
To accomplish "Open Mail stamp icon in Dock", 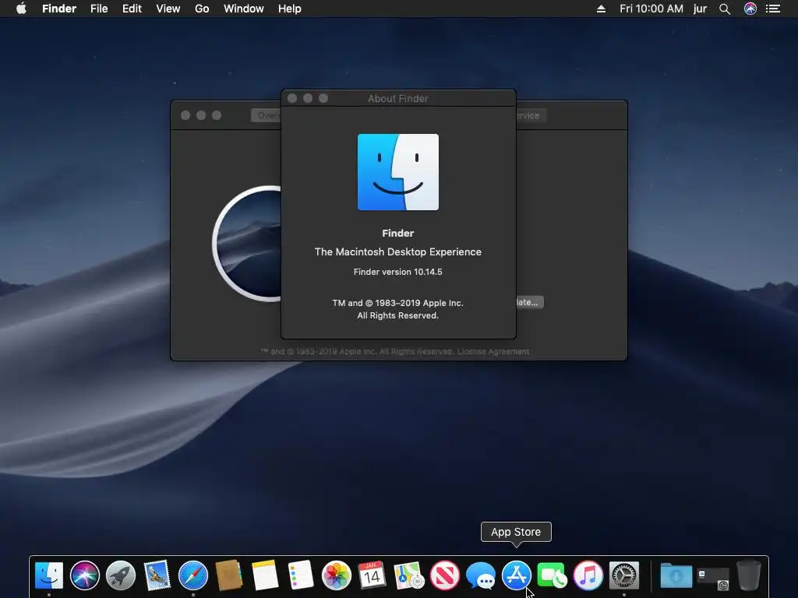I will [157, 575].
